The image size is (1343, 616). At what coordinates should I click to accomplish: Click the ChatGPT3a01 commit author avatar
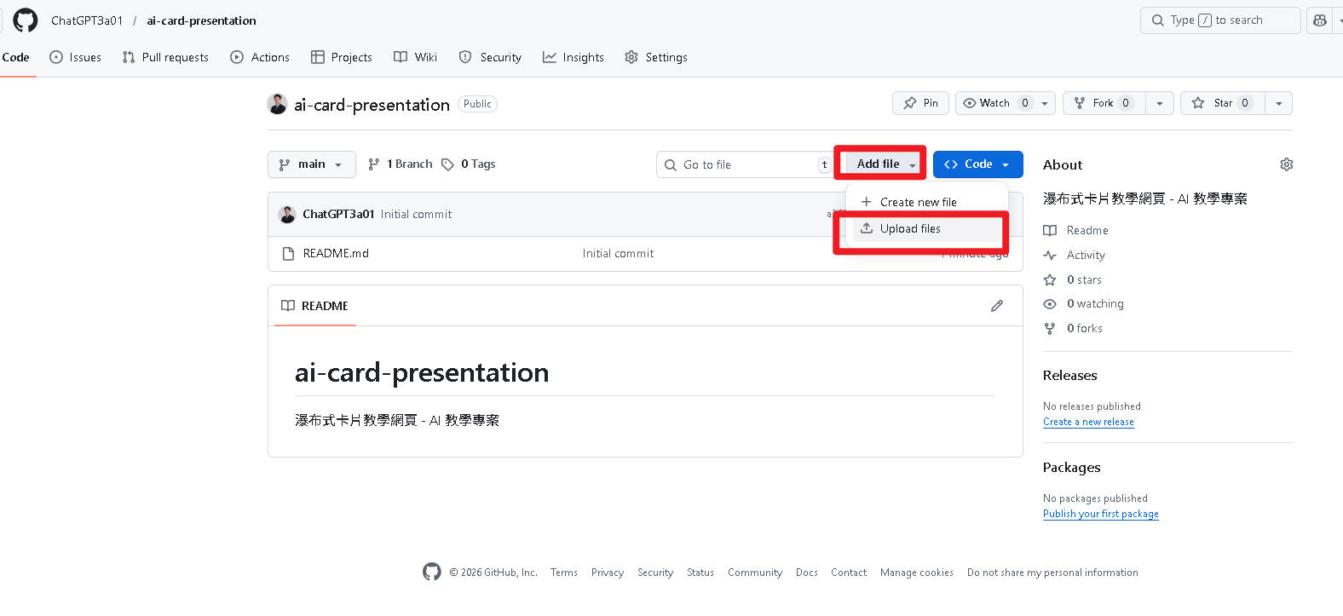[287, 215]
